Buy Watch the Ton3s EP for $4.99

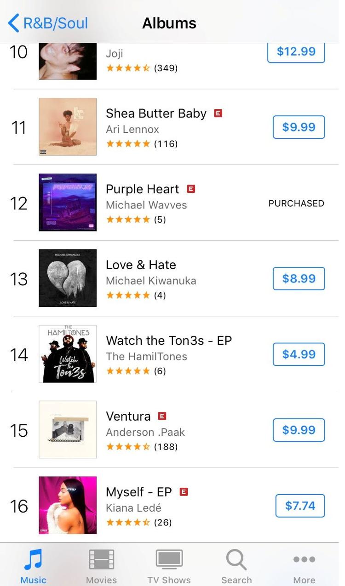[x=299, y=355]
